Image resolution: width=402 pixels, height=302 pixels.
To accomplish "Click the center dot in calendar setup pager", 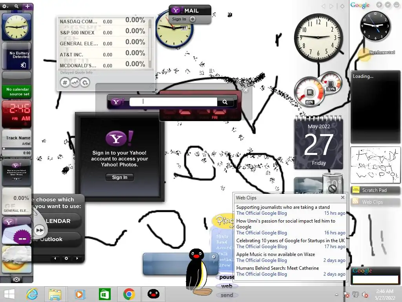I will [66, 258].
